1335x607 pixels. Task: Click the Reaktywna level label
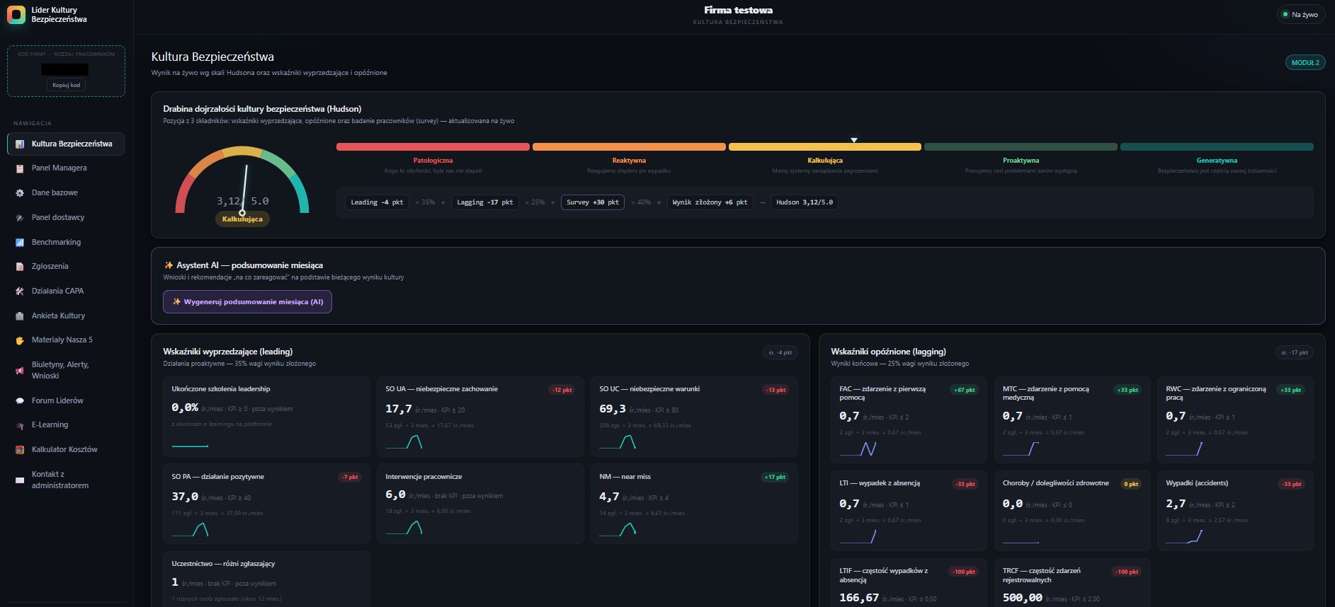(x=629, y=161)
